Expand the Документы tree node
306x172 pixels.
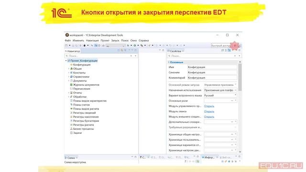pos(69,81)
